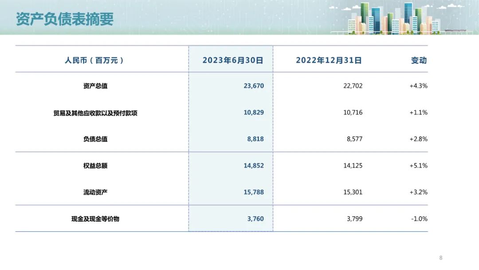Click the row label 流动资产
The height and width of the screenshot is (270, 479).
95,192
